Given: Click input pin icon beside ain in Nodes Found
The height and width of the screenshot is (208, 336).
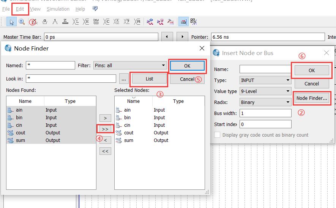Looking at the screenshot, I should click(10, 110).
